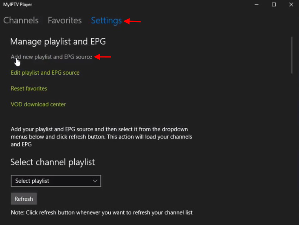Click the playlist dropdown chevron arrow

point(95,181)
